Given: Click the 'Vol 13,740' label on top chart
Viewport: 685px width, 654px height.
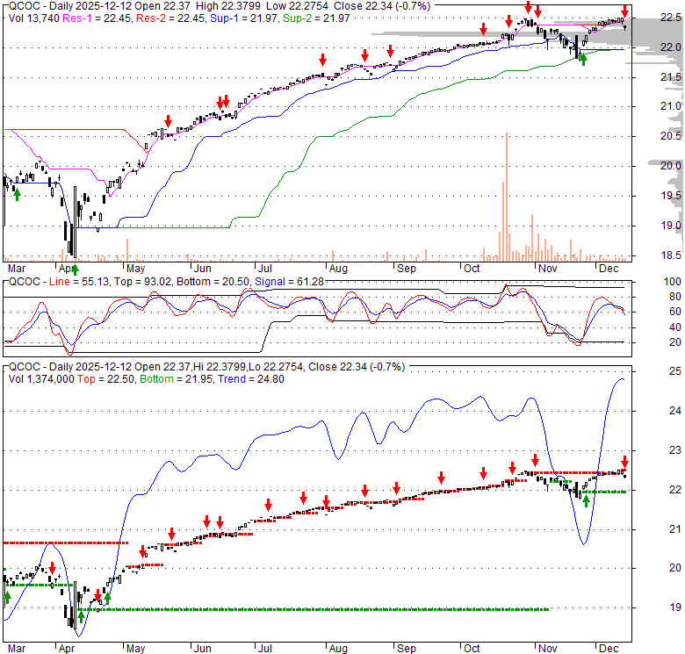Looking at the screenshot, I should [x=34, y=18].
